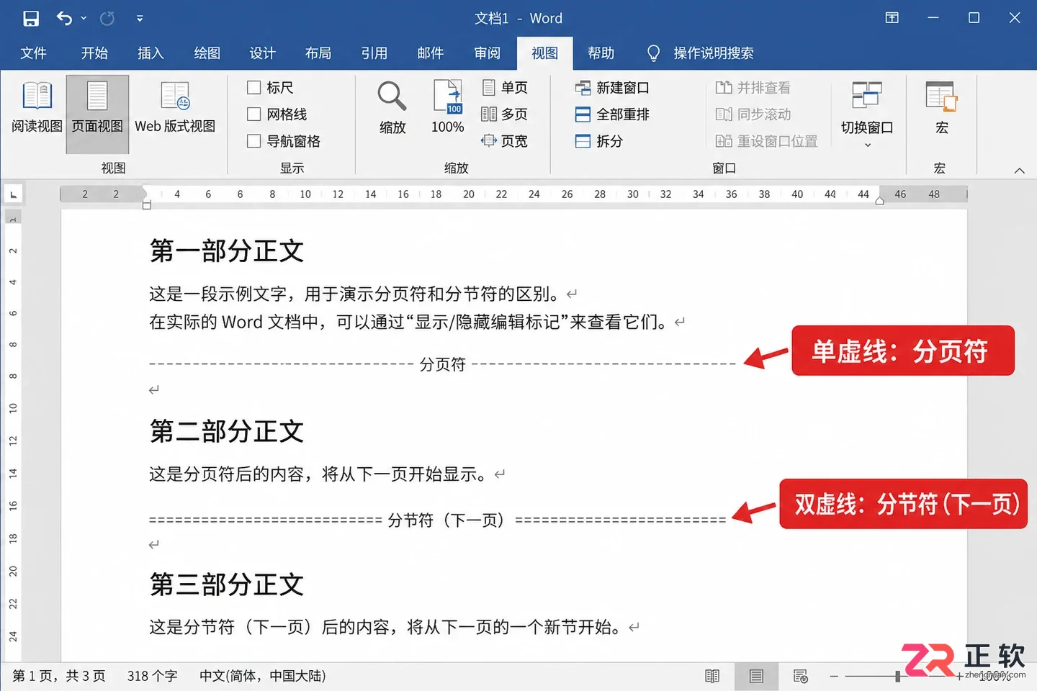Switch to the 插入 Insert tab
1037x691 pixels.
[x=151, y=53]
